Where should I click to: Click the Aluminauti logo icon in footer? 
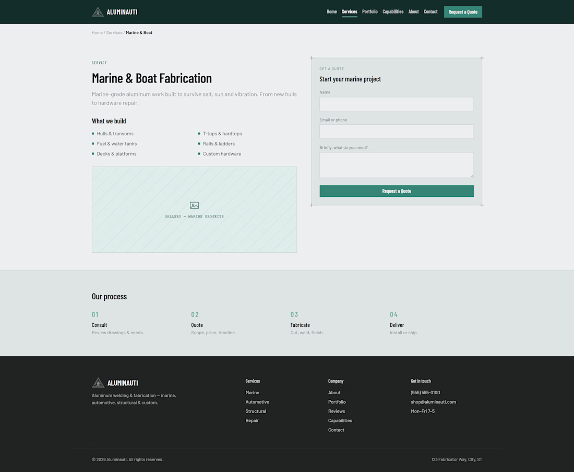[x=98, y=383]
